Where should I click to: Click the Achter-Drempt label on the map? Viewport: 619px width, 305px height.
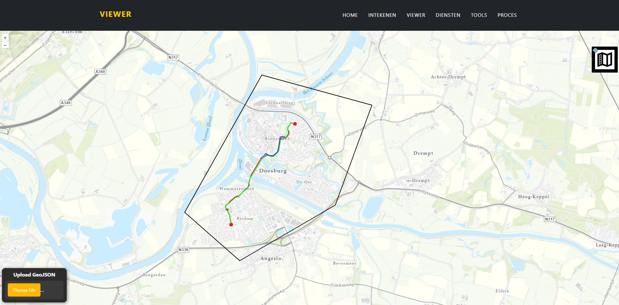[448, 77]
